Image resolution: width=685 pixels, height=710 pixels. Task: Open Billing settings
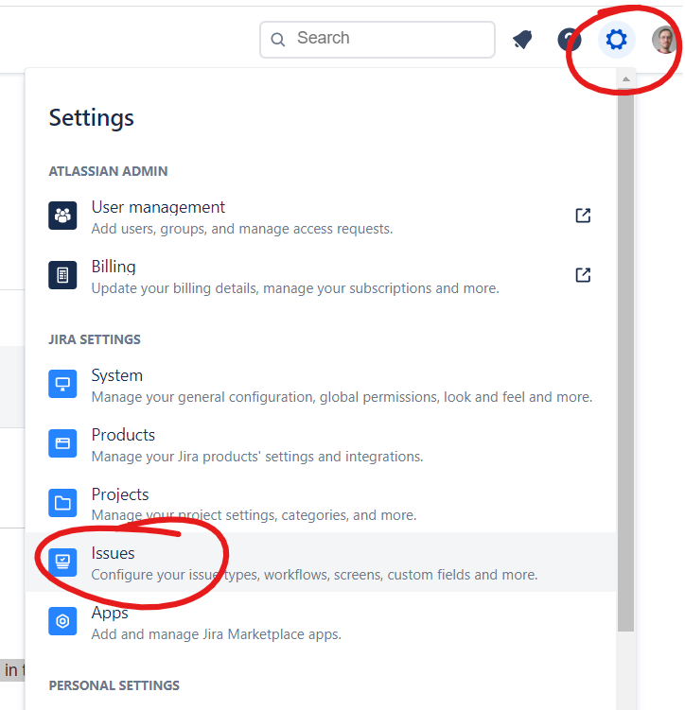[x=321, y=277]
